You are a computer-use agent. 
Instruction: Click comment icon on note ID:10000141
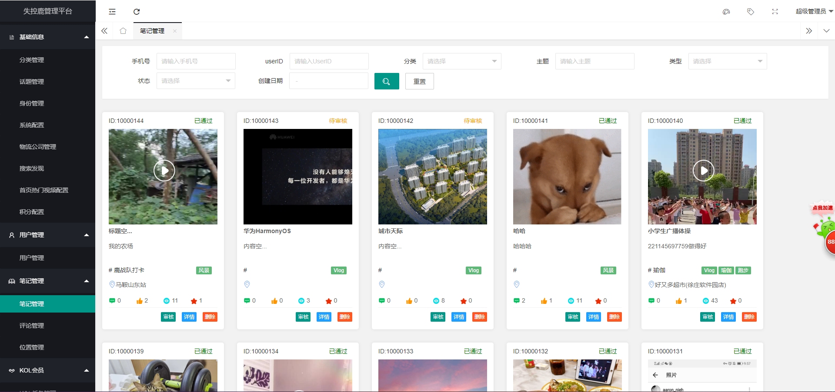pyautogui.click(x=517, y=301)
